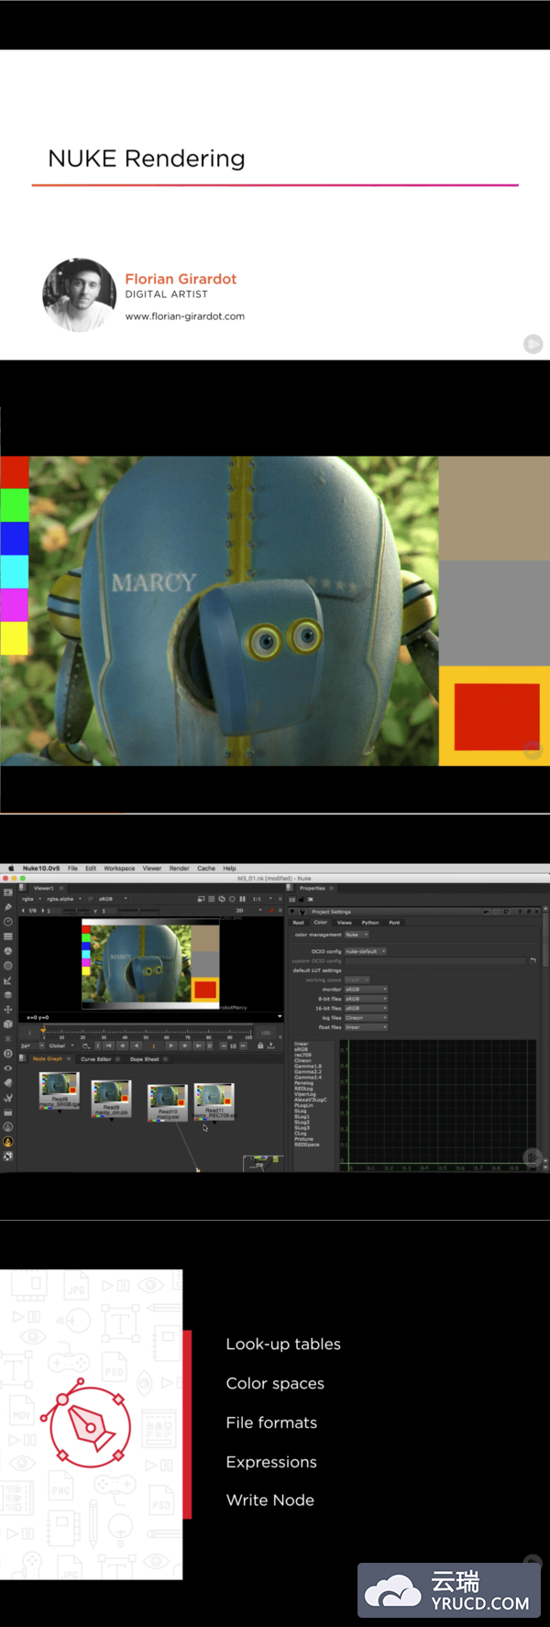Collapse the Project Settings panel arrow
Image resolution: width=550 pixels, height=1627 pixels.
coord(293,912)
